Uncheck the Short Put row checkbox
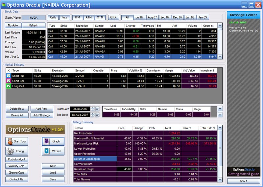This screenshot has height=187, width=263. pyautogui.click(x=9, y=76)
